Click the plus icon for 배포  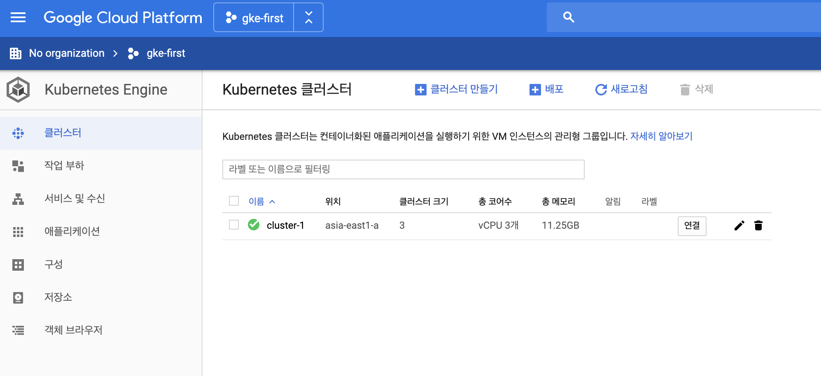coord(535,89)
